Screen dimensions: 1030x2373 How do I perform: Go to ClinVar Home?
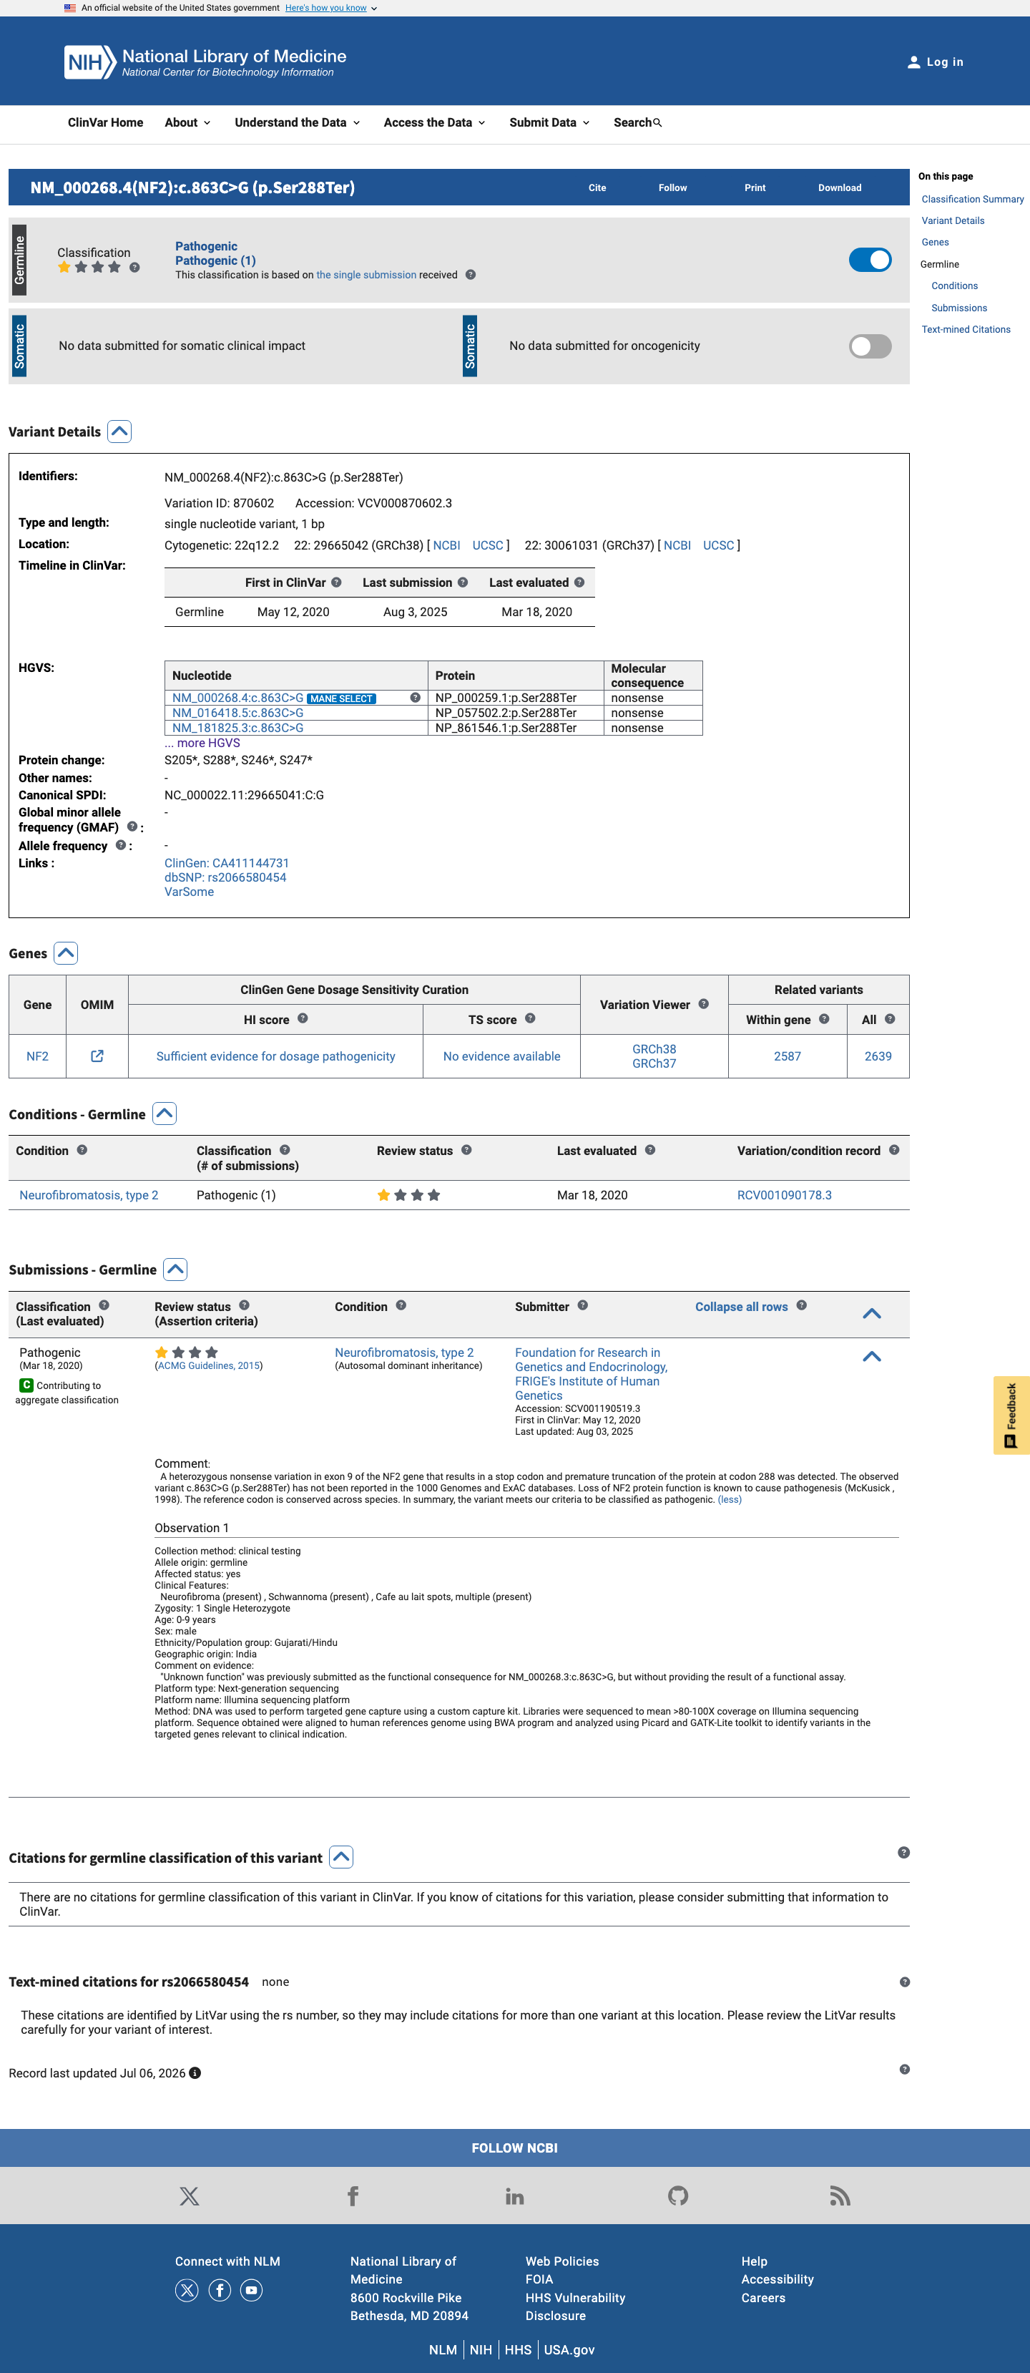pos(105,122)
